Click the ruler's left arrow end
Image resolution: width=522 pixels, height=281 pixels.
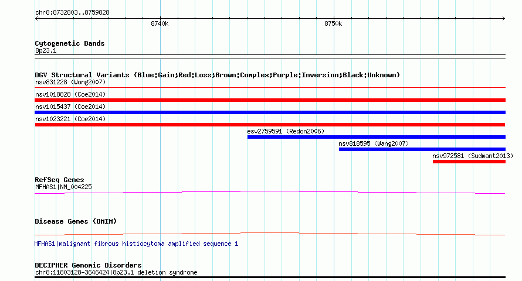click(37, 18)
